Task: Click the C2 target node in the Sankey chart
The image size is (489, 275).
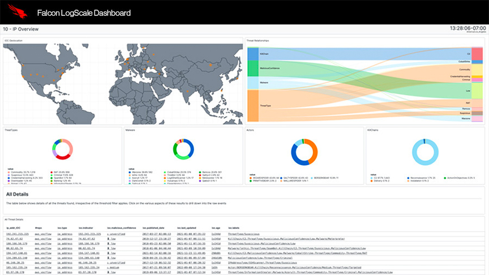Action: (477, 54)
